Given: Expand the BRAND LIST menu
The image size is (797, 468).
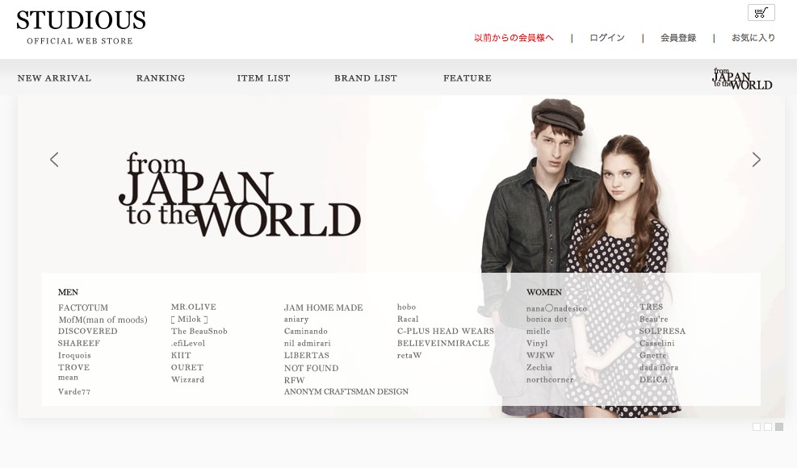Looking at the screenshot, I should (365, 78).
